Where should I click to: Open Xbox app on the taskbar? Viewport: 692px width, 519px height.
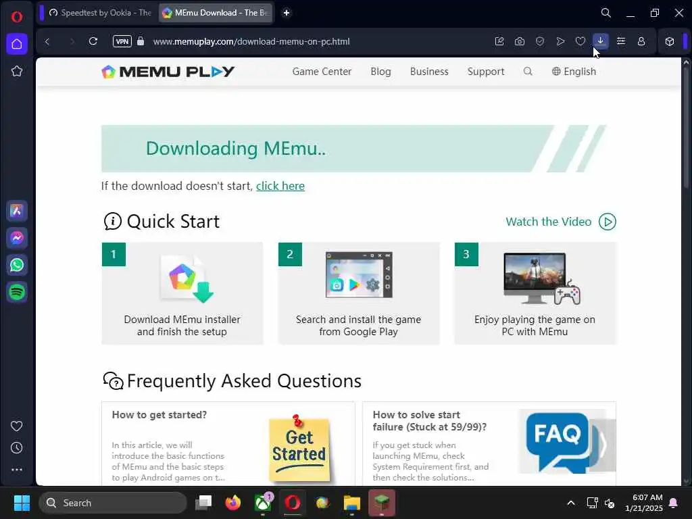click(264, 503)
